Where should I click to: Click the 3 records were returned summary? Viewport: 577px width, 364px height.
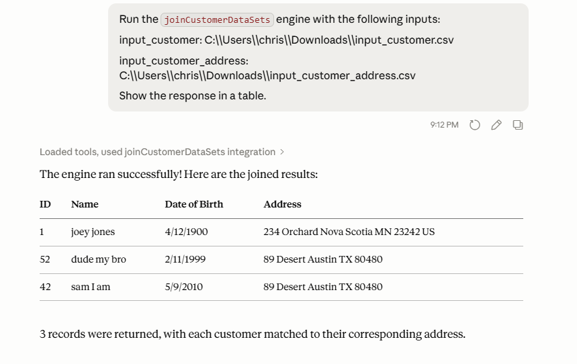coord(253,334)
